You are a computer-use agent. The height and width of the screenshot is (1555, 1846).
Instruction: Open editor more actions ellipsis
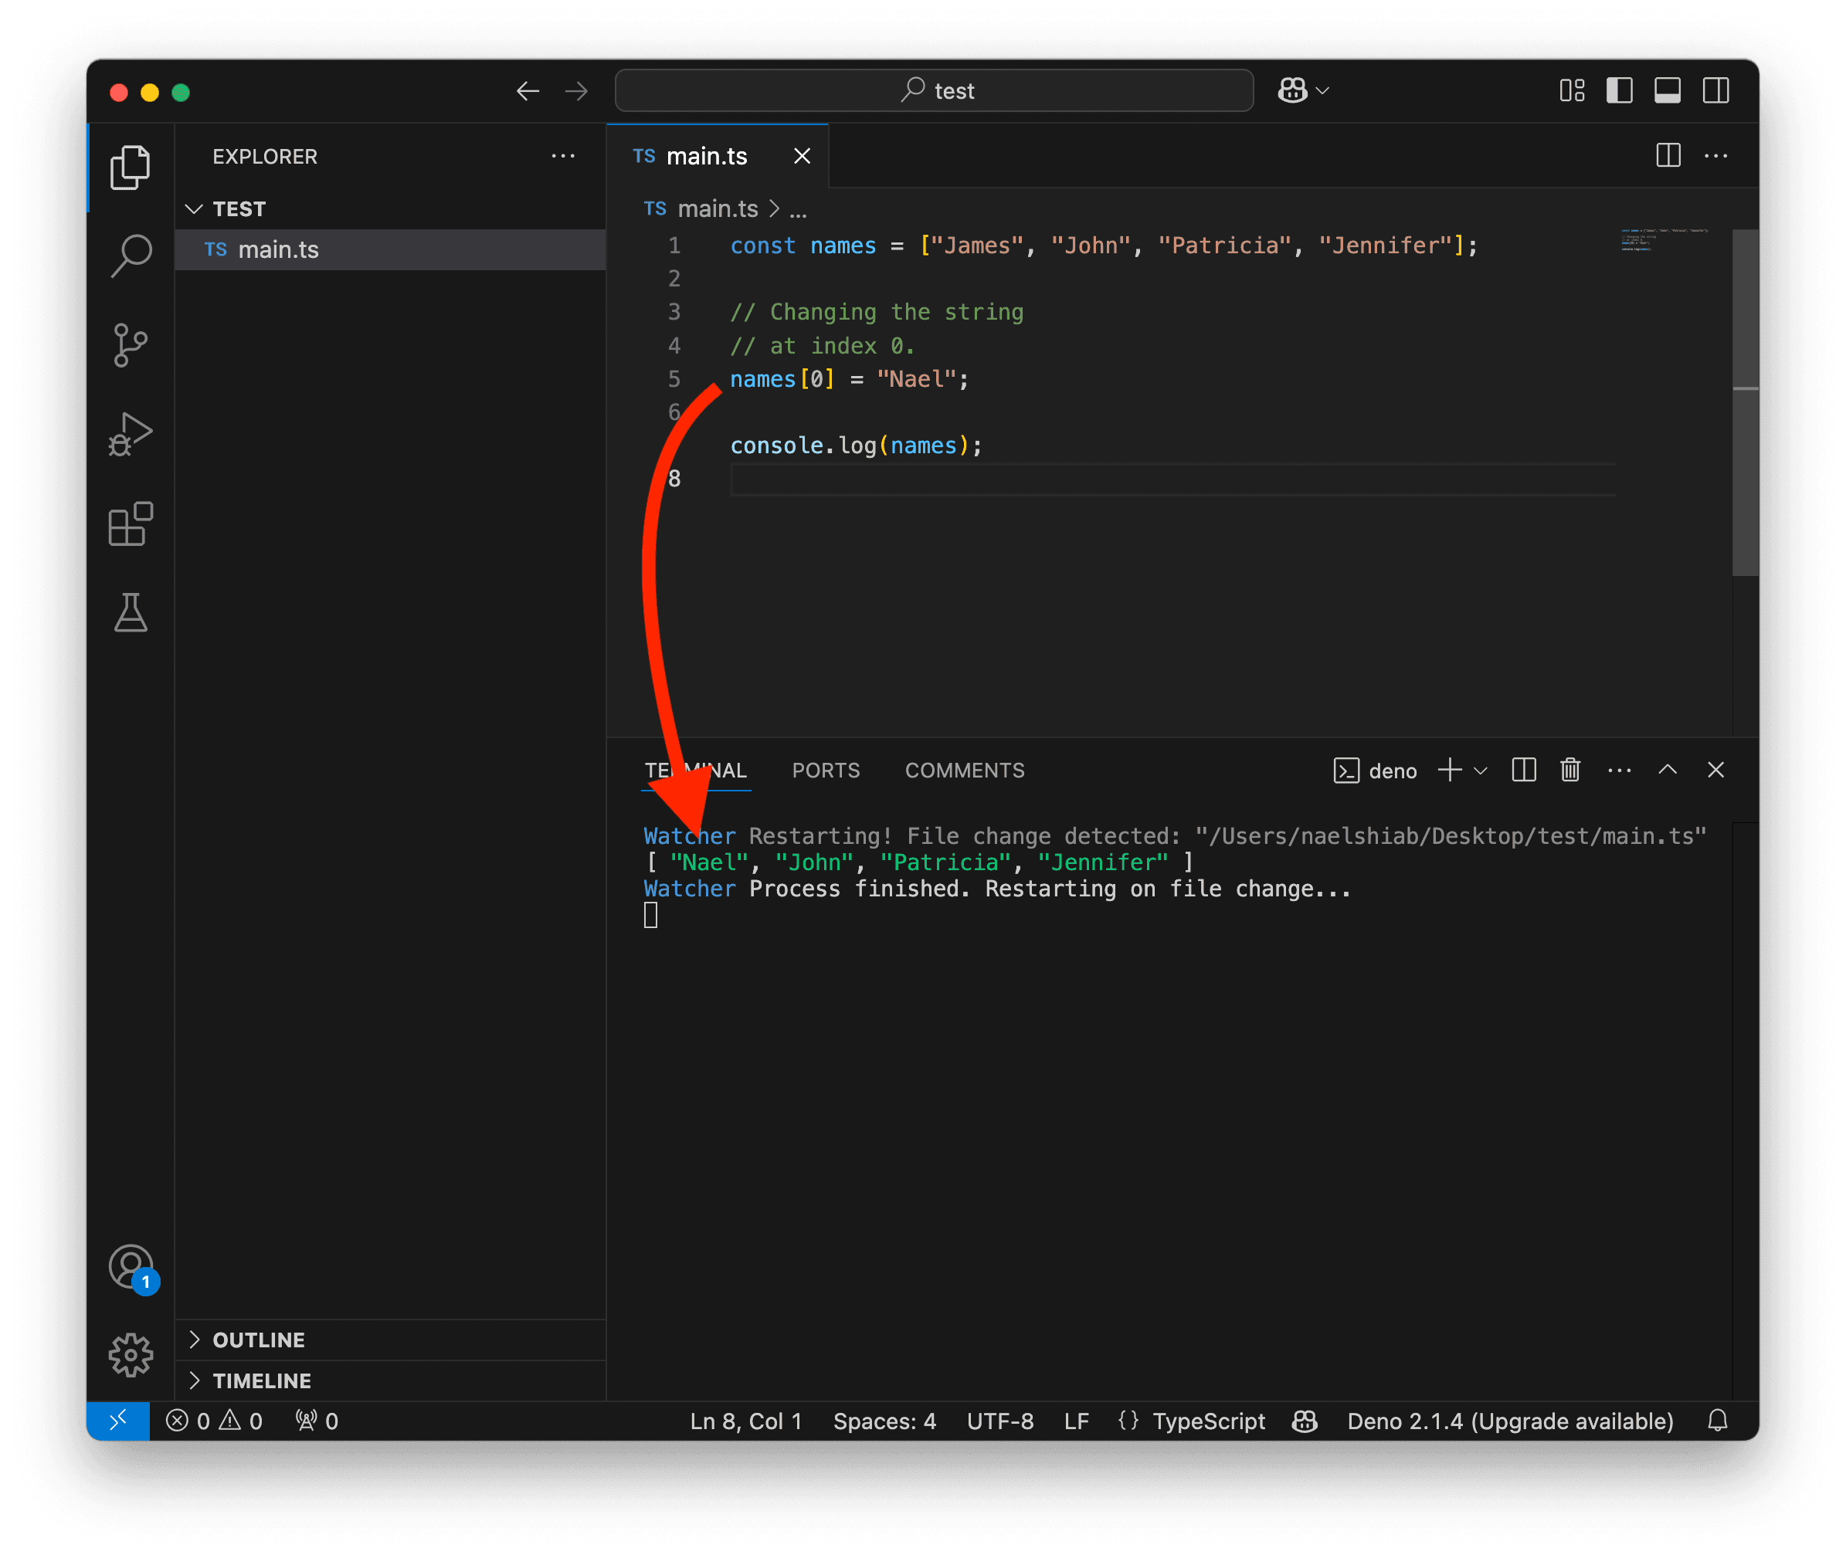pyautogui.click(x=1715, y=156)
